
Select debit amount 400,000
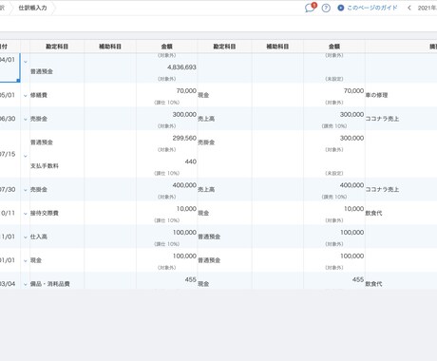click(184, 185)
